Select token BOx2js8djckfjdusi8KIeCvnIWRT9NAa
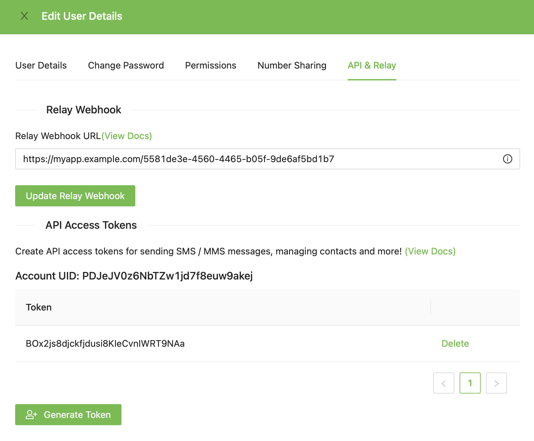This screenshot has height=441, width=534. tap(105, 343)
